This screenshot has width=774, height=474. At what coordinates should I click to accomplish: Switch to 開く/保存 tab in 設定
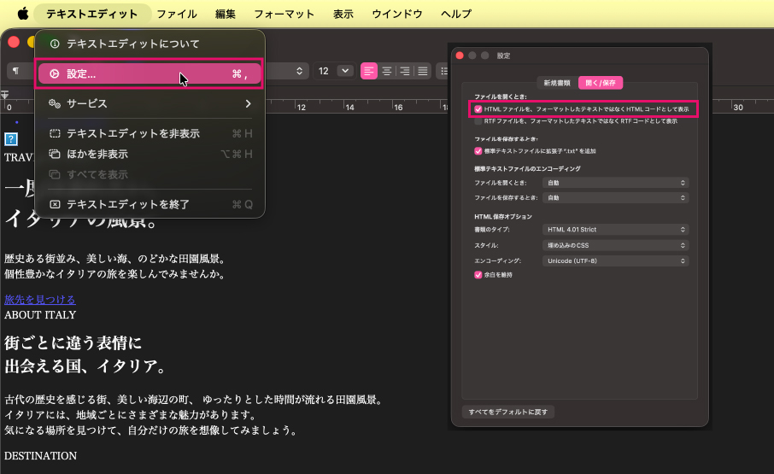click(601, 83)
